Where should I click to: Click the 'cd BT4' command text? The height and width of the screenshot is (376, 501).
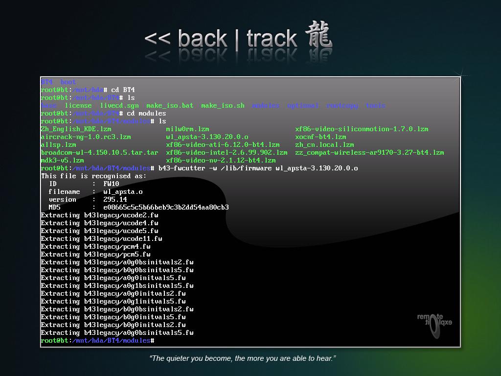[123, 90]
